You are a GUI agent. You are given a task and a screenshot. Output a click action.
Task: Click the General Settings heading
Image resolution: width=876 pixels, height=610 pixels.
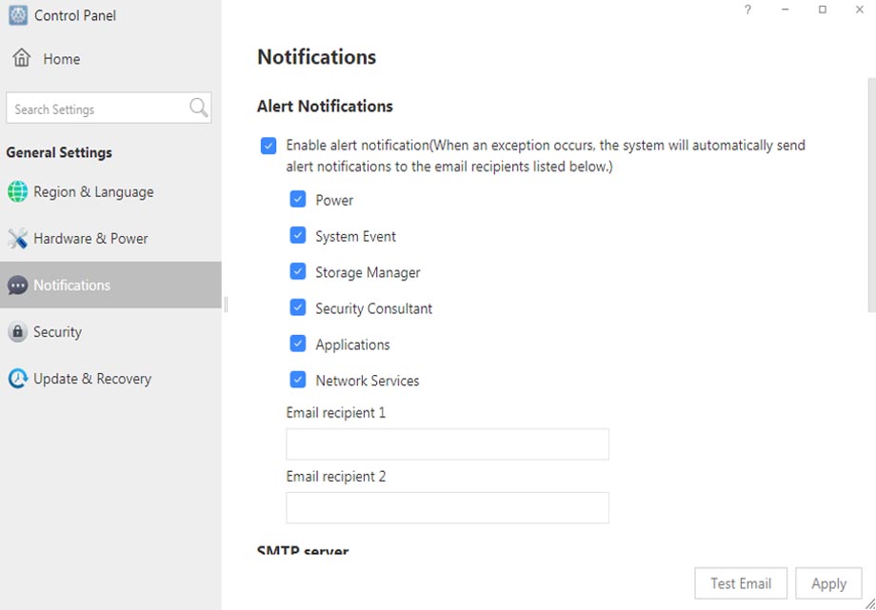click(x=59, y=152)
